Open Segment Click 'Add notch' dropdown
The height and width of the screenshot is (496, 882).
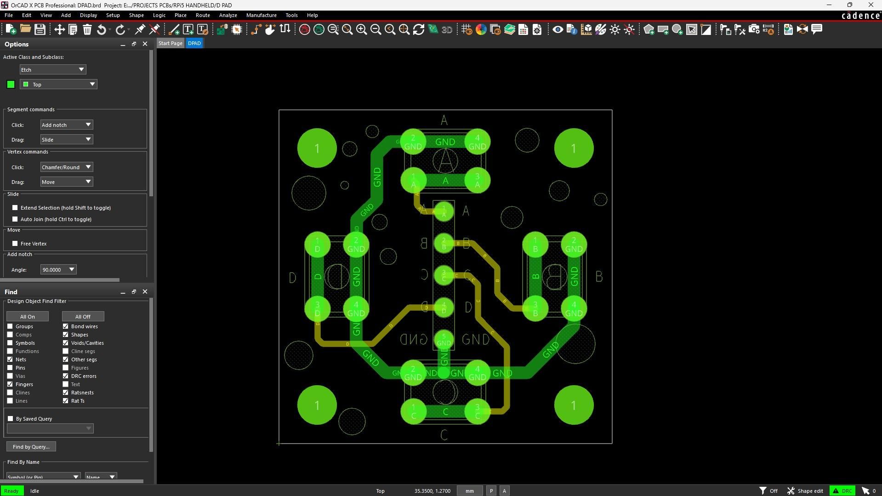point(67,125)
